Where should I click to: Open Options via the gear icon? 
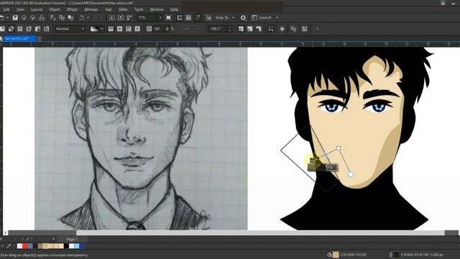click(x=243, y=17)
